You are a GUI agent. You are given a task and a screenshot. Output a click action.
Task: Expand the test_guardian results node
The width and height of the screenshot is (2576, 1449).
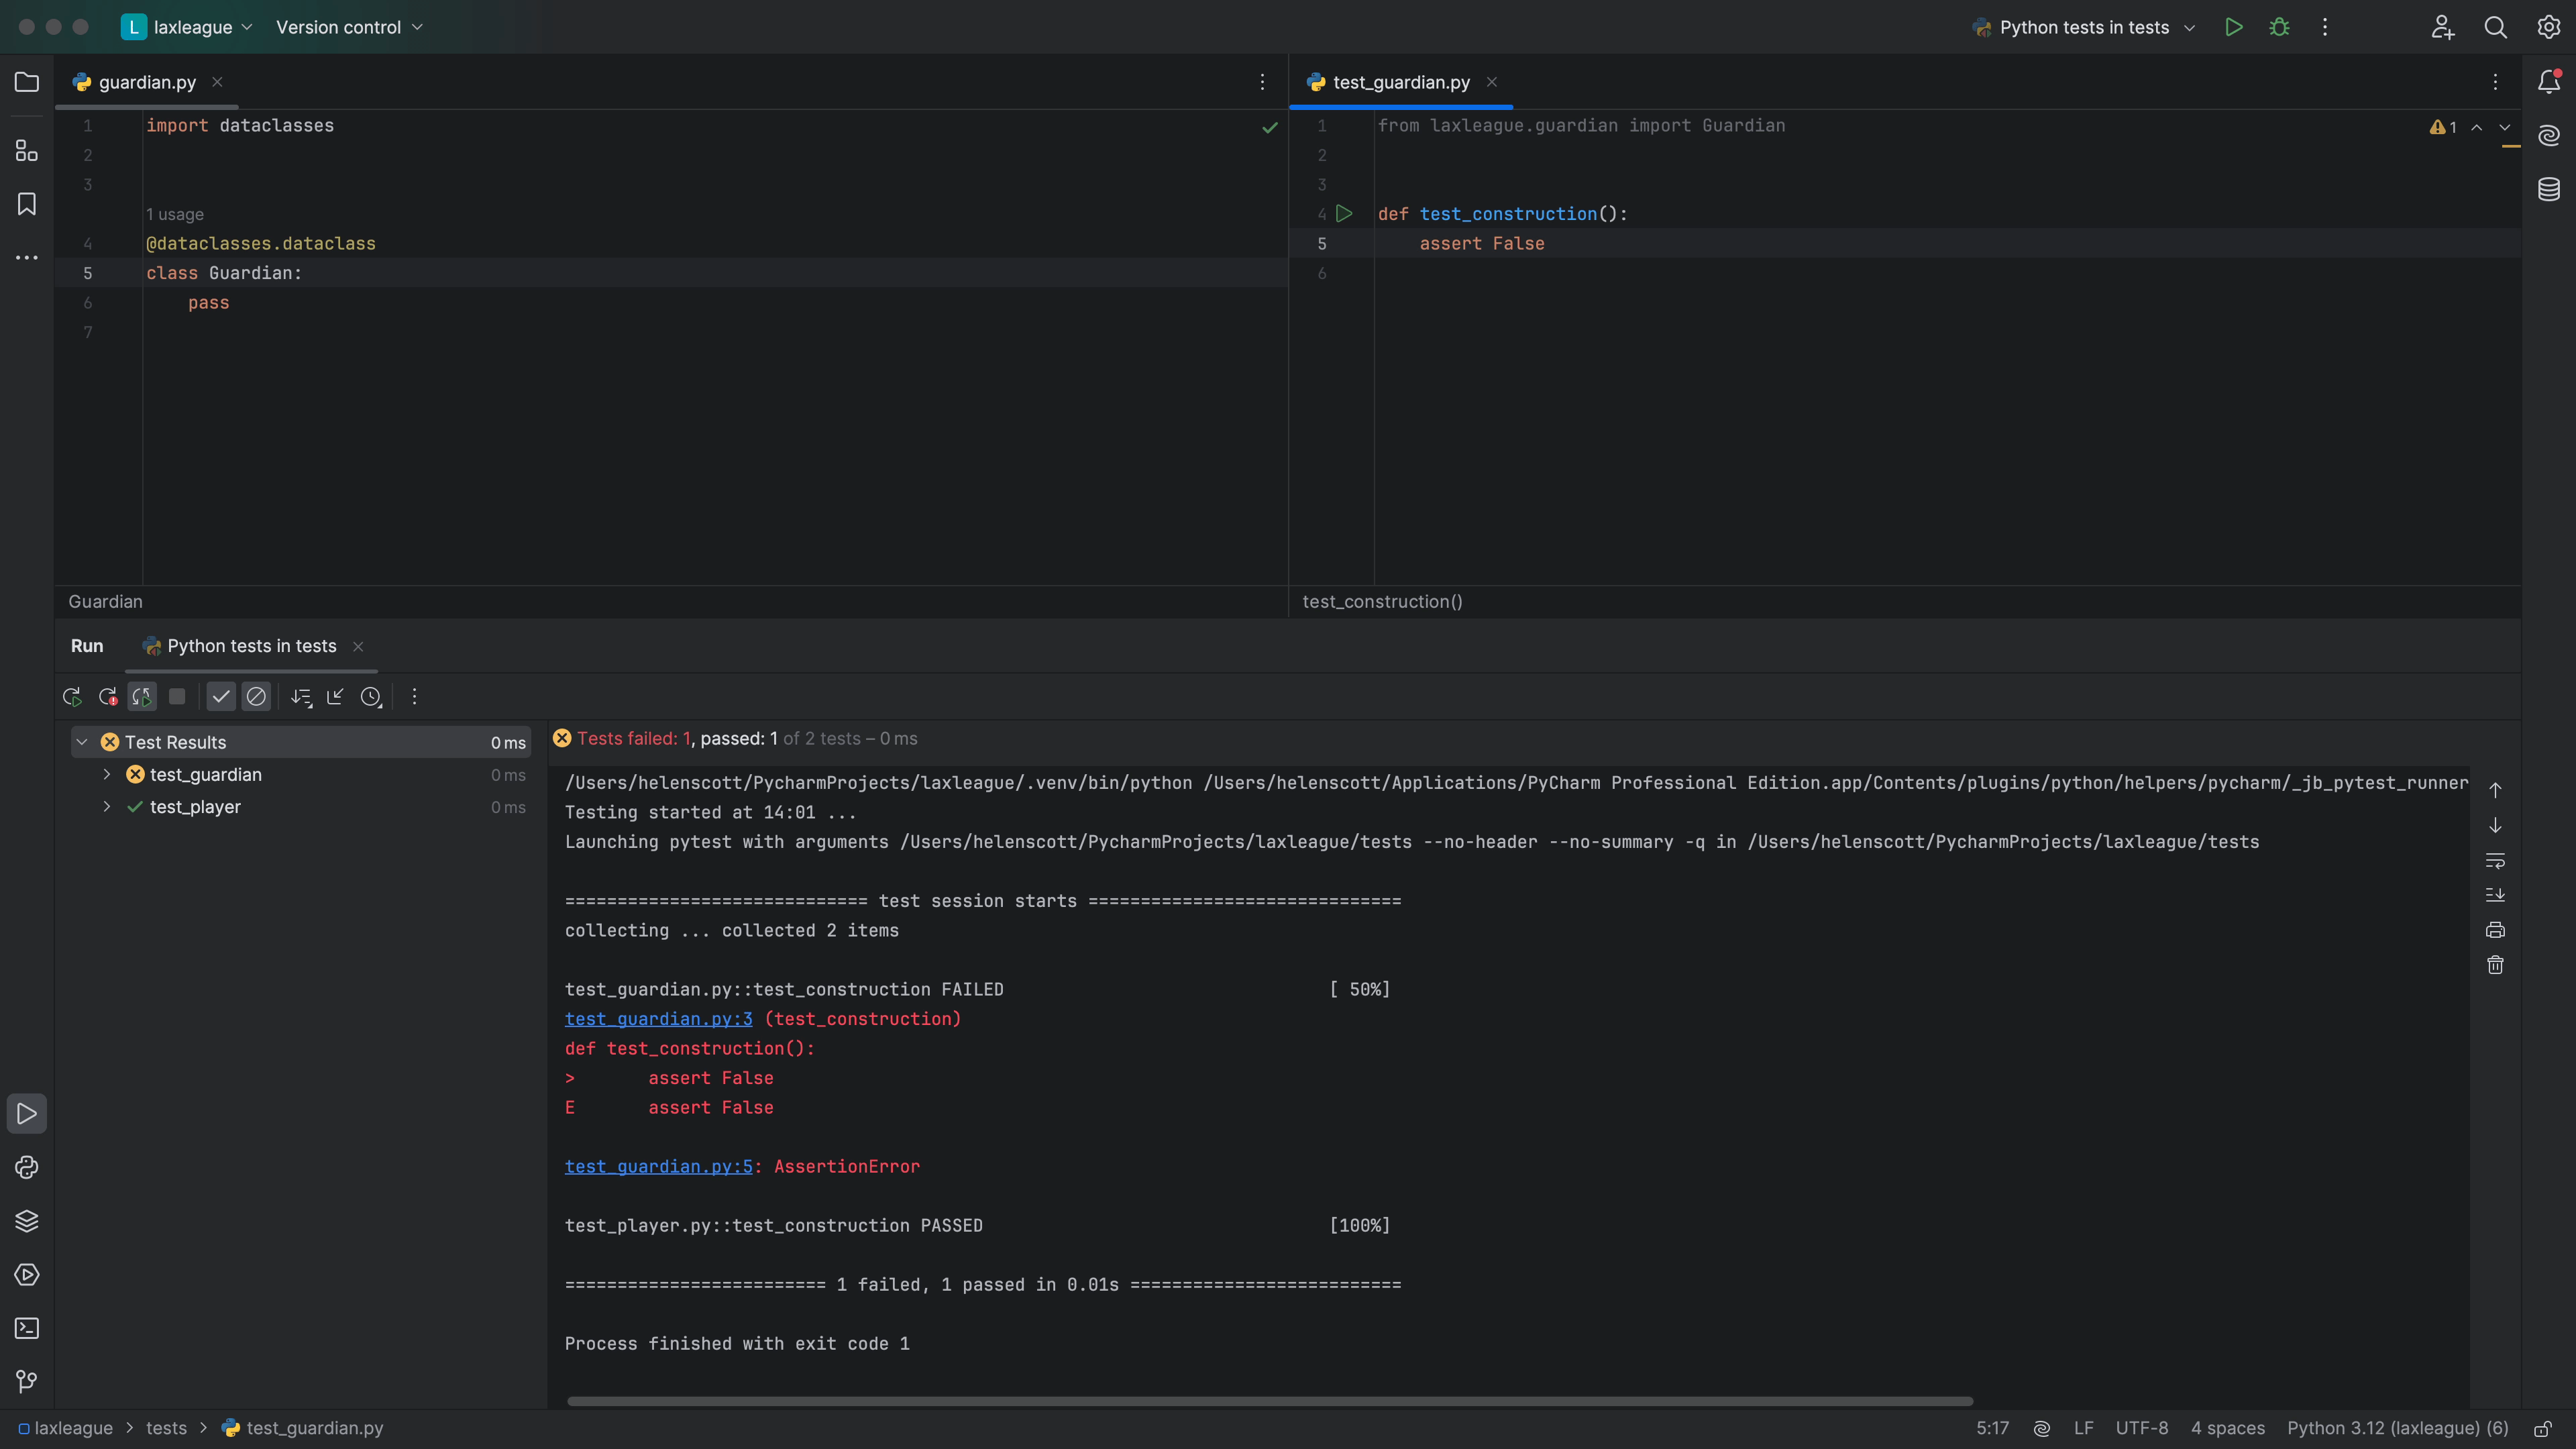coord(107,775)
